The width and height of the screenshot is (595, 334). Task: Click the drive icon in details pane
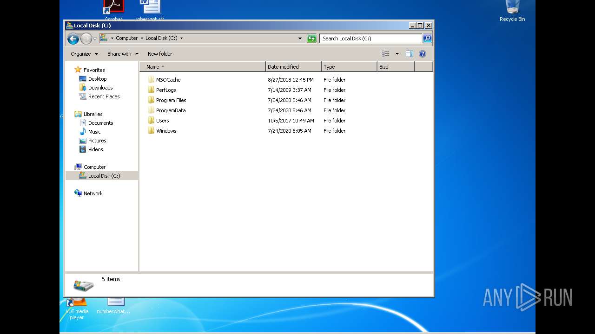pos(84,285)
